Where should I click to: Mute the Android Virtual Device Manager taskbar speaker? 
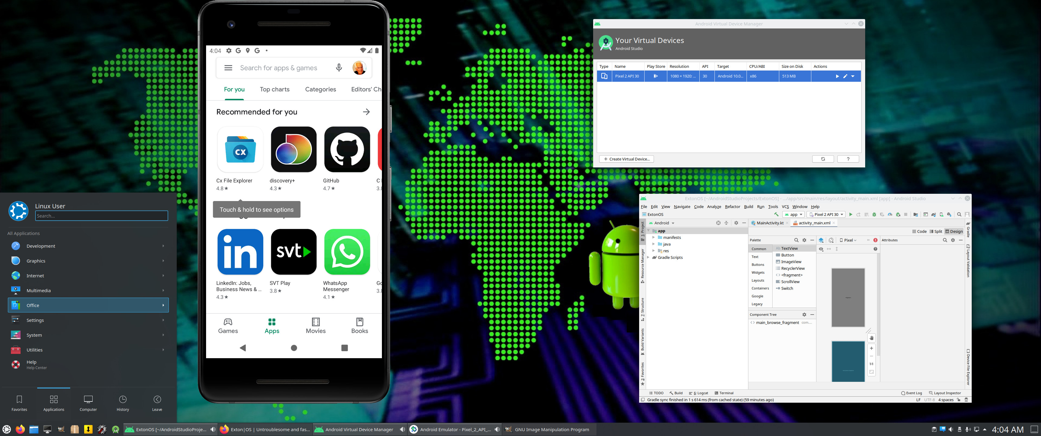[402, 430]
